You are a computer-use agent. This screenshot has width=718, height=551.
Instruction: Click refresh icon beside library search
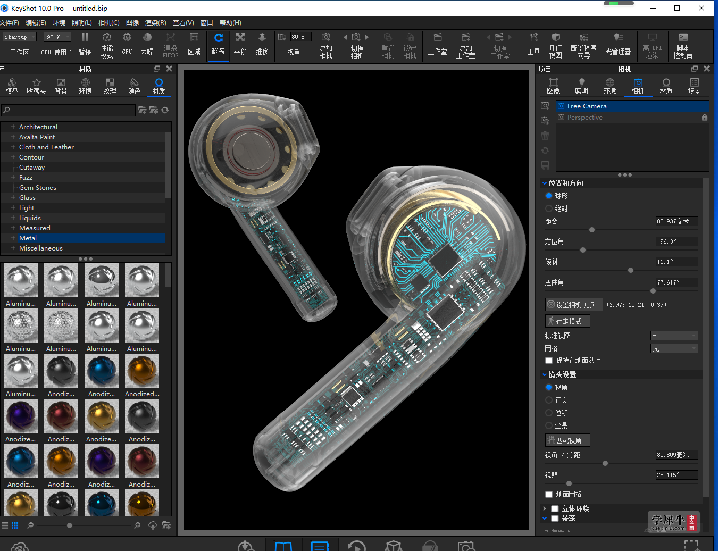[165, 110]
